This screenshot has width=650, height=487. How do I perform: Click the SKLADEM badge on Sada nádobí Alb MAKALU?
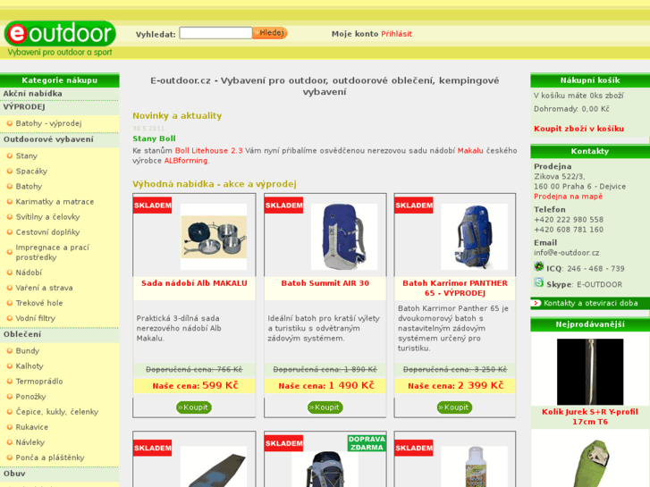click(x=153, y=206)
